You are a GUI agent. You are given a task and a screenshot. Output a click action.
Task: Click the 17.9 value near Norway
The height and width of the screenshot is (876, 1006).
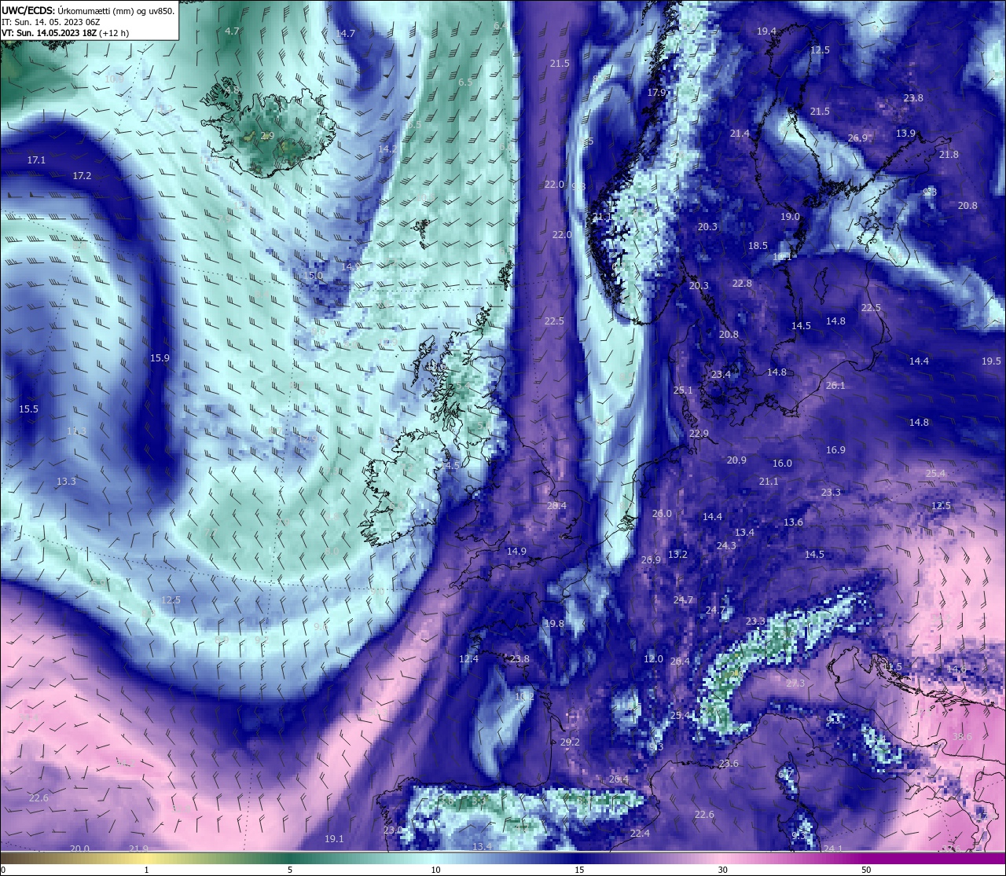pos(656,92)
